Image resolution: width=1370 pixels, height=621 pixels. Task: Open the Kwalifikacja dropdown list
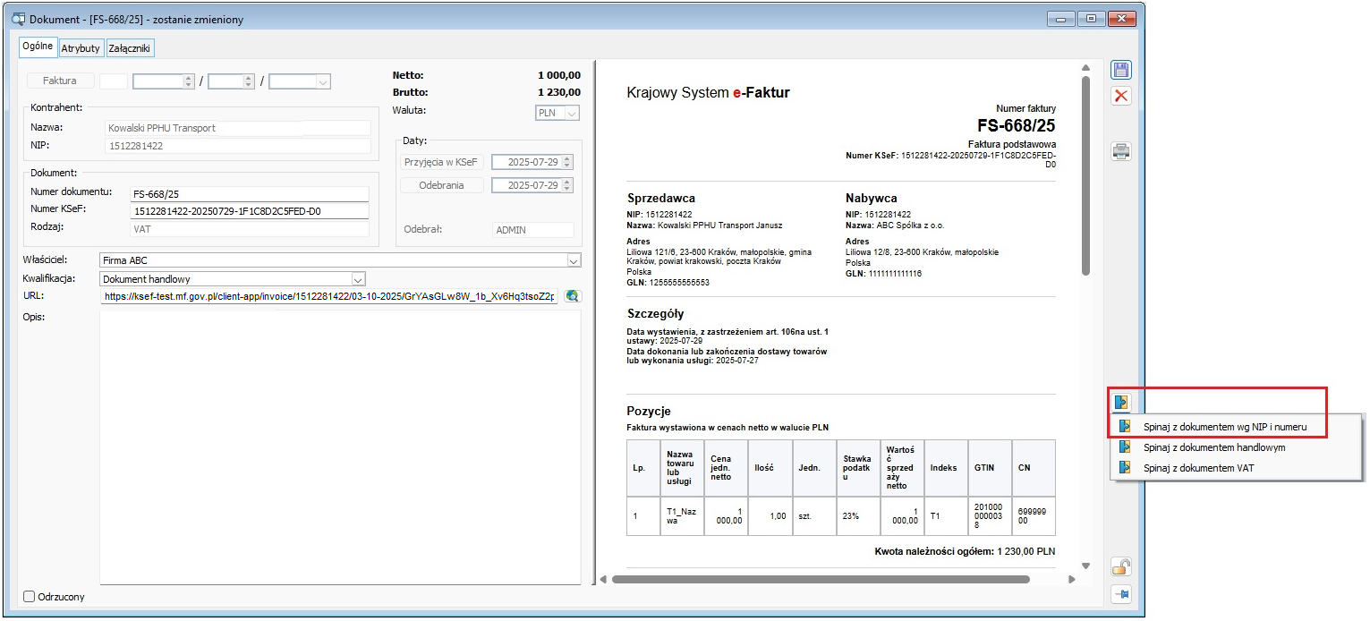tap(358, 279)
